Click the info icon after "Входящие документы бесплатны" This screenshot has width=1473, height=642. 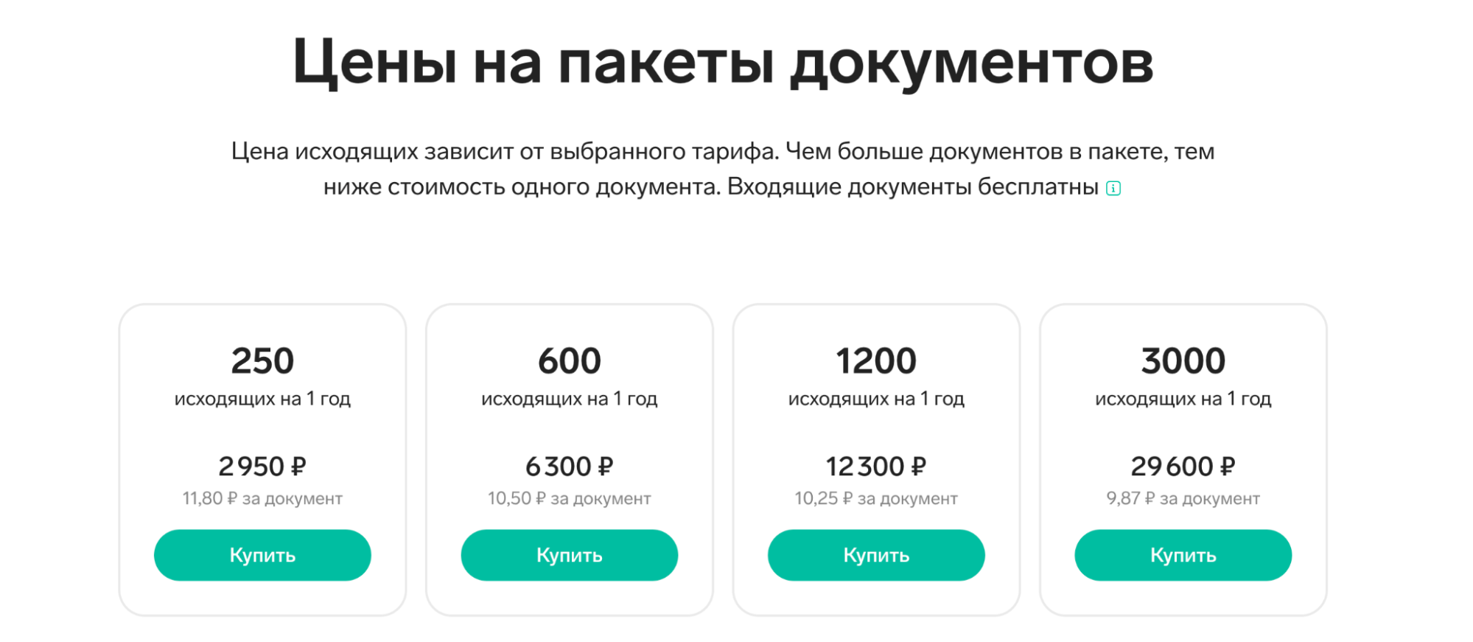click(x=1113, y=189)
